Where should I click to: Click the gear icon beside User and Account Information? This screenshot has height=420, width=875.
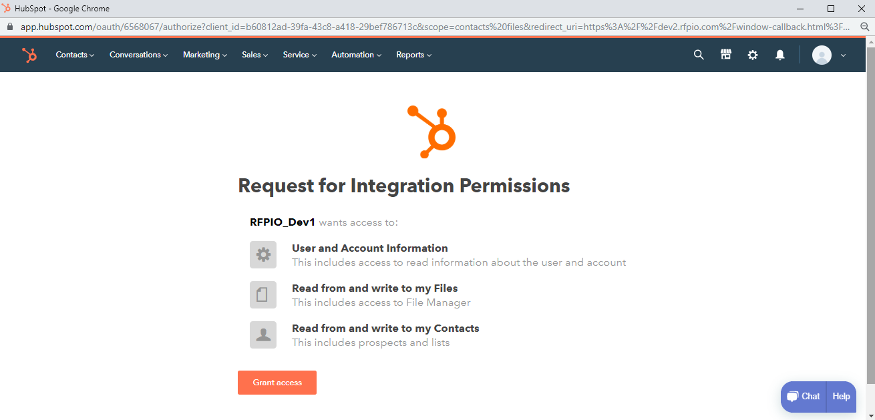pyautogui.click(x=263, y=254)
